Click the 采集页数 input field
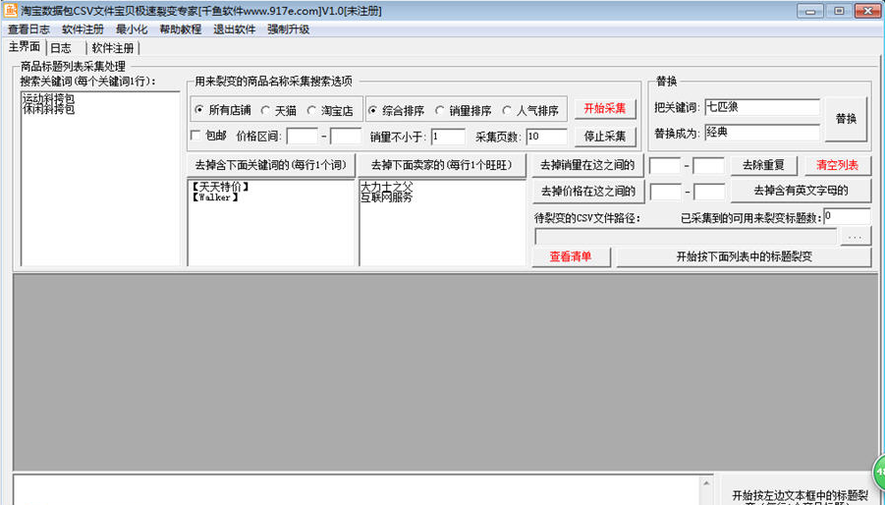This screenshot has width=886, height=505. click(546, 137)
